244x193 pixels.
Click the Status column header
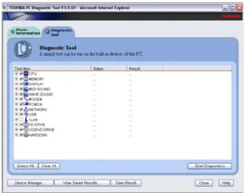(x=109, y=69)
